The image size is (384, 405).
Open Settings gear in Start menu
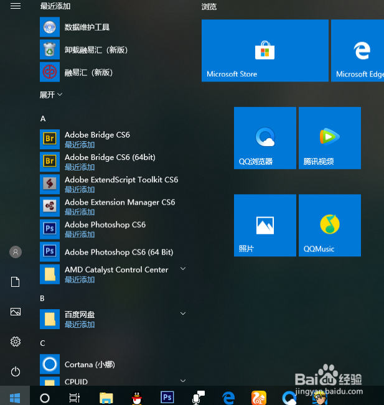16,342
